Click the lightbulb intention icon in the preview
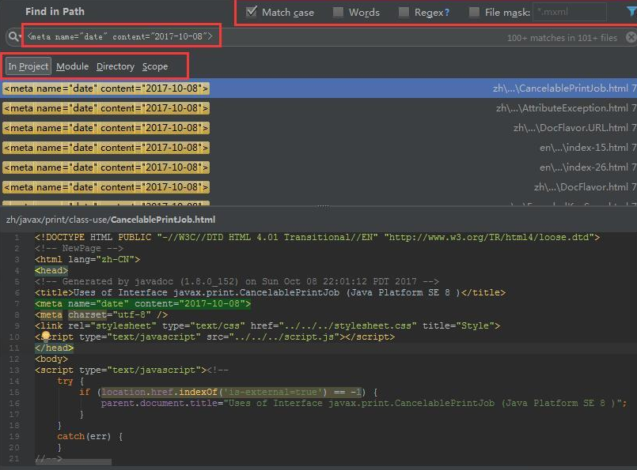Image resolution: width=637 pixels, height=470 pixels. click(x=46, y=336)
